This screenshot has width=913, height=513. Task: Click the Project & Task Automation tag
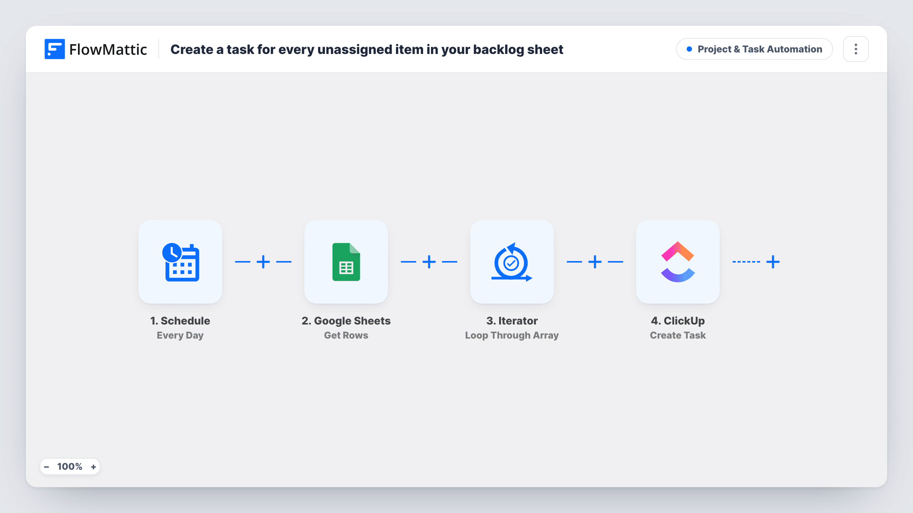tap(754, 49)
